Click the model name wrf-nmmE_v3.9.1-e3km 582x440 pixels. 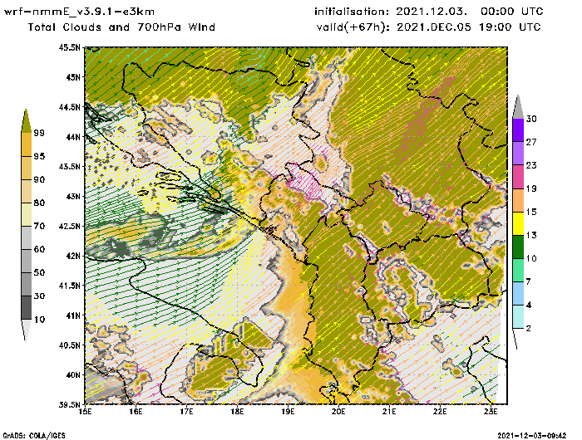[79, 12]
